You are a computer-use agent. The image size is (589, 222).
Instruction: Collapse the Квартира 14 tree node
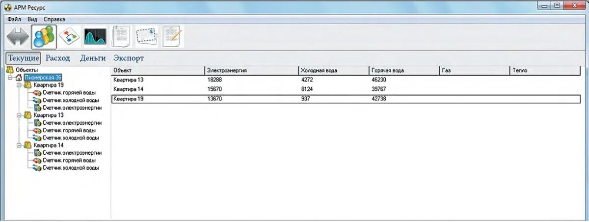19,145
